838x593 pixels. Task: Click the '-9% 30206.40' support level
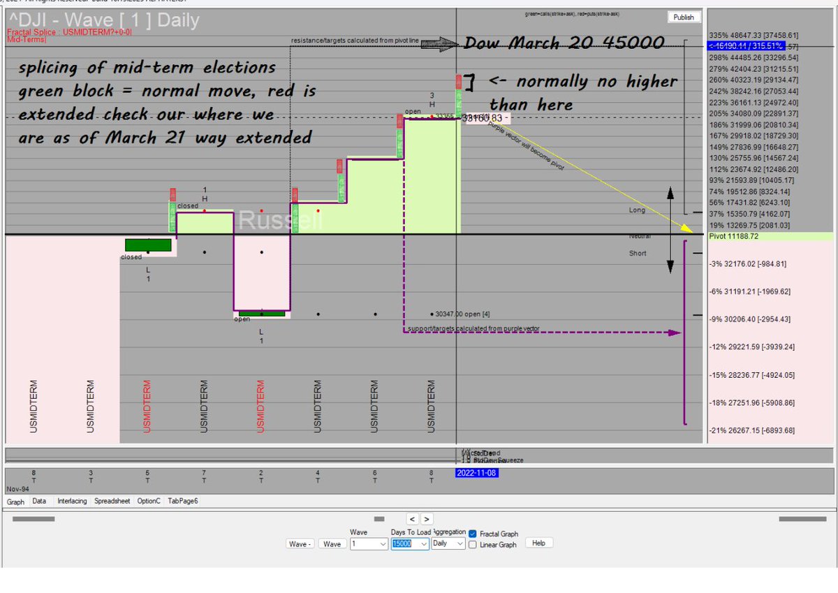point(749,319)
